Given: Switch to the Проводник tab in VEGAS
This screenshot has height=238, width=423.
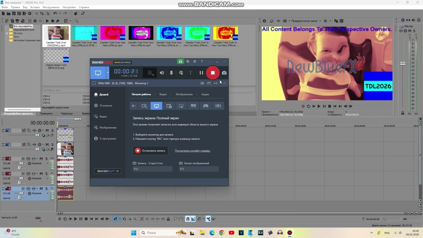Looking at the screenshot, I should point(46,113).
